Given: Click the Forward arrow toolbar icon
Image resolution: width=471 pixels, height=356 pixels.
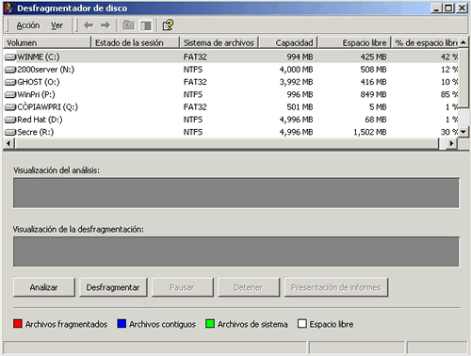Looking at the screenshot, I should 106,25.
